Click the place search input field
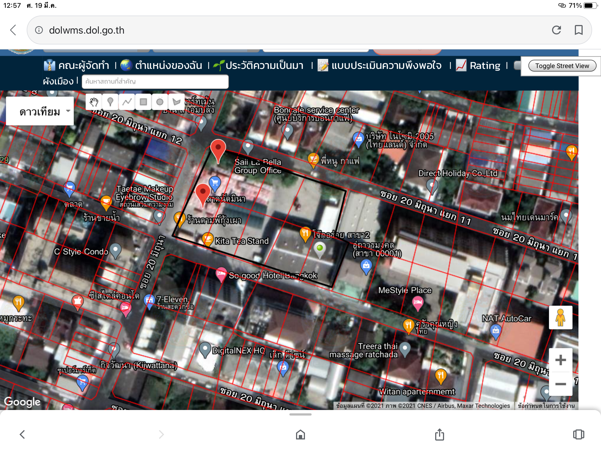This screenshot has height=450, width=601. [155, 82]
